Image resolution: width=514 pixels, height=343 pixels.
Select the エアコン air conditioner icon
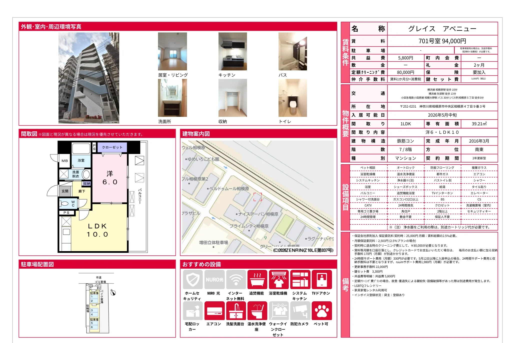[x=214, y=311]
